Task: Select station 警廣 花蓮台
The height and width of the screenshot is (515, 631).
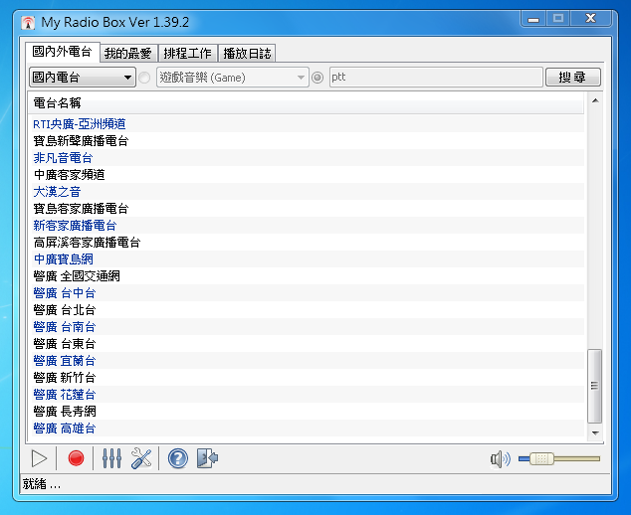Action: click(307, 394)
